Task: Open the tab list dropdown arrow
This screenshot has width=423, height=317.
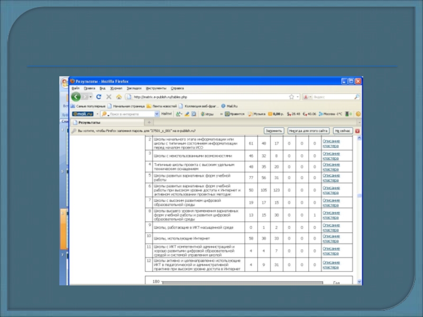Action: [359, 123]
